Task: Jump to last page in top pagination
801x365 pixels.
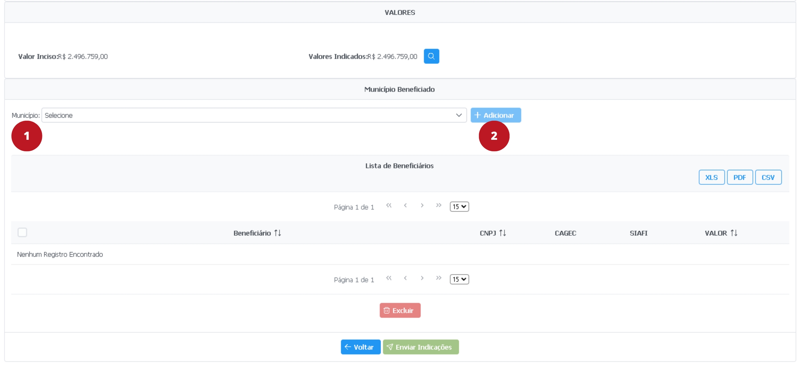Action: click(439, 206)
